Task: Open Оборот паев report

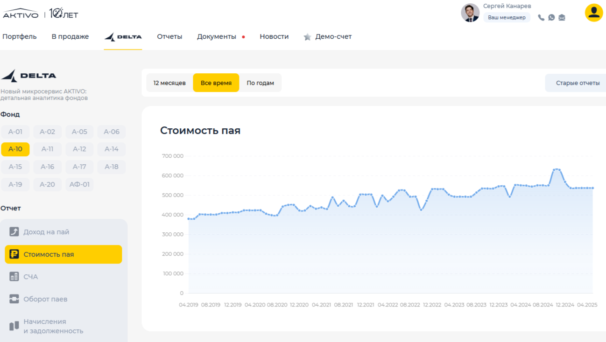Action: tap(45, 299)
